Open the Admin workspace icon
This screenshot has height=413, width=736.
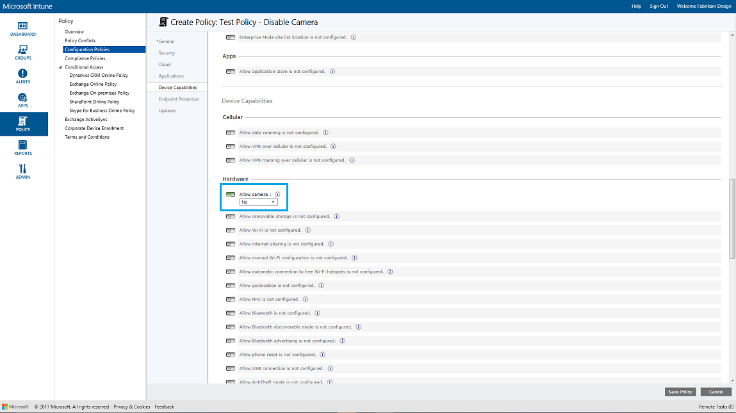pyautogui.click(x=22, y=172)
